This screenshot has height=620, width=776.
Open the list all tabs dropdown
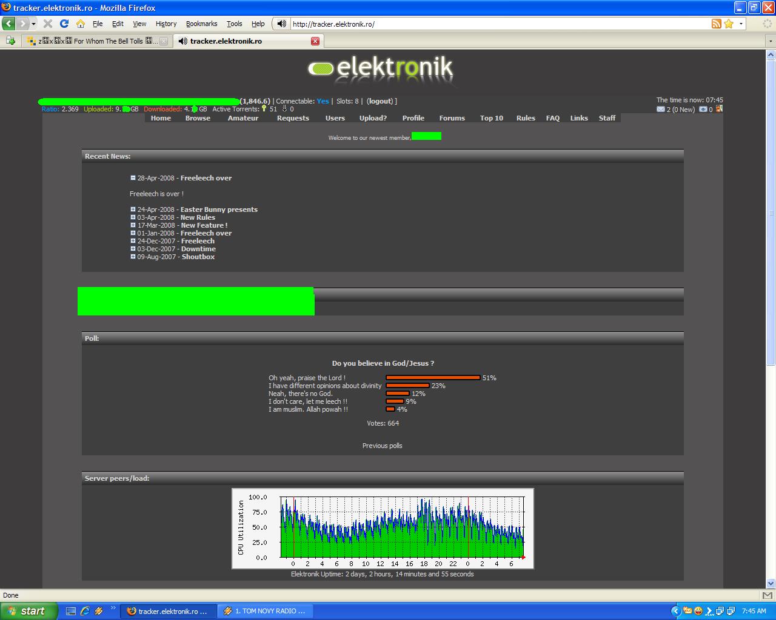[x=771, y=41]
